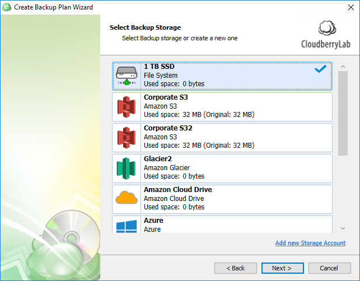Open Add new Storage Account link

[310, 243]
